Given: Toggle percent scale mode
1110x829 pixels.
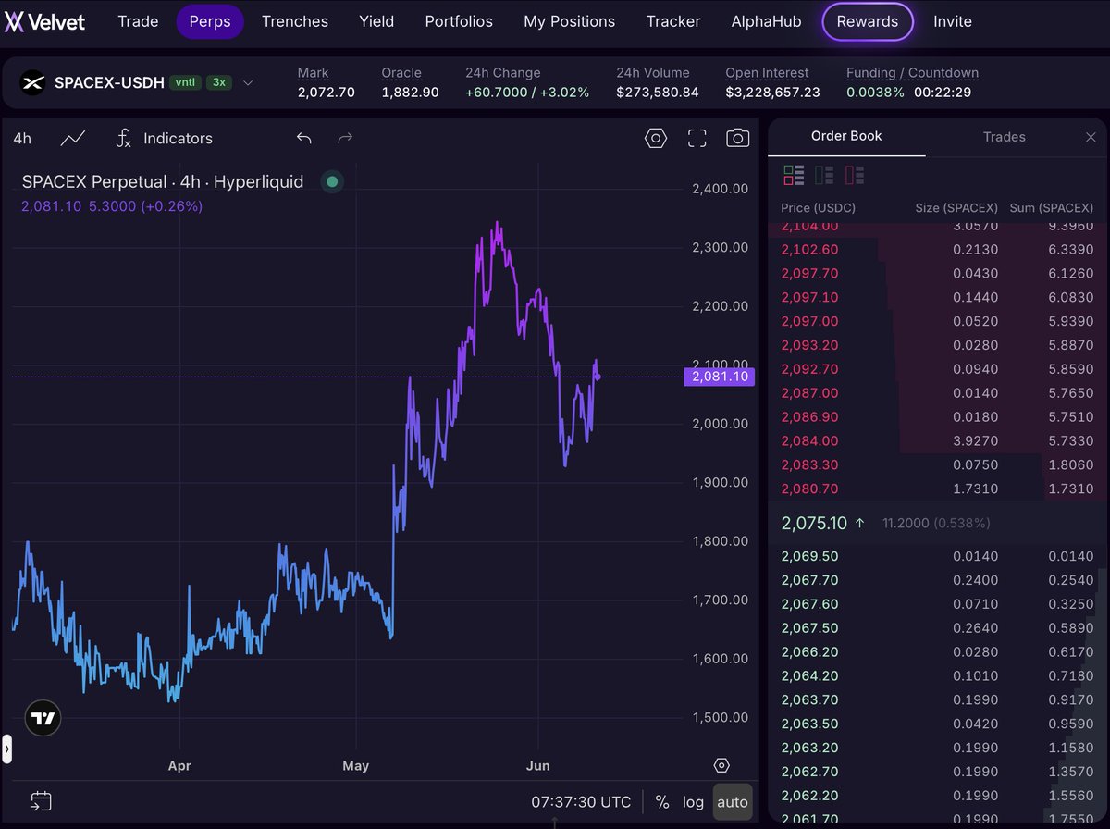Looking at the screenshot, I should click(662, 801).
